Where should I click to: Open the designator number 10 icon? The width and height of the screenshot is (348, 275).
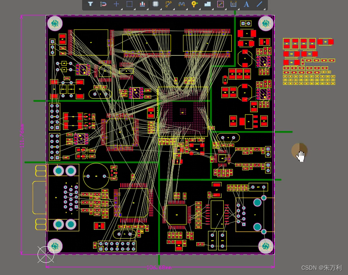click(233, 4)
